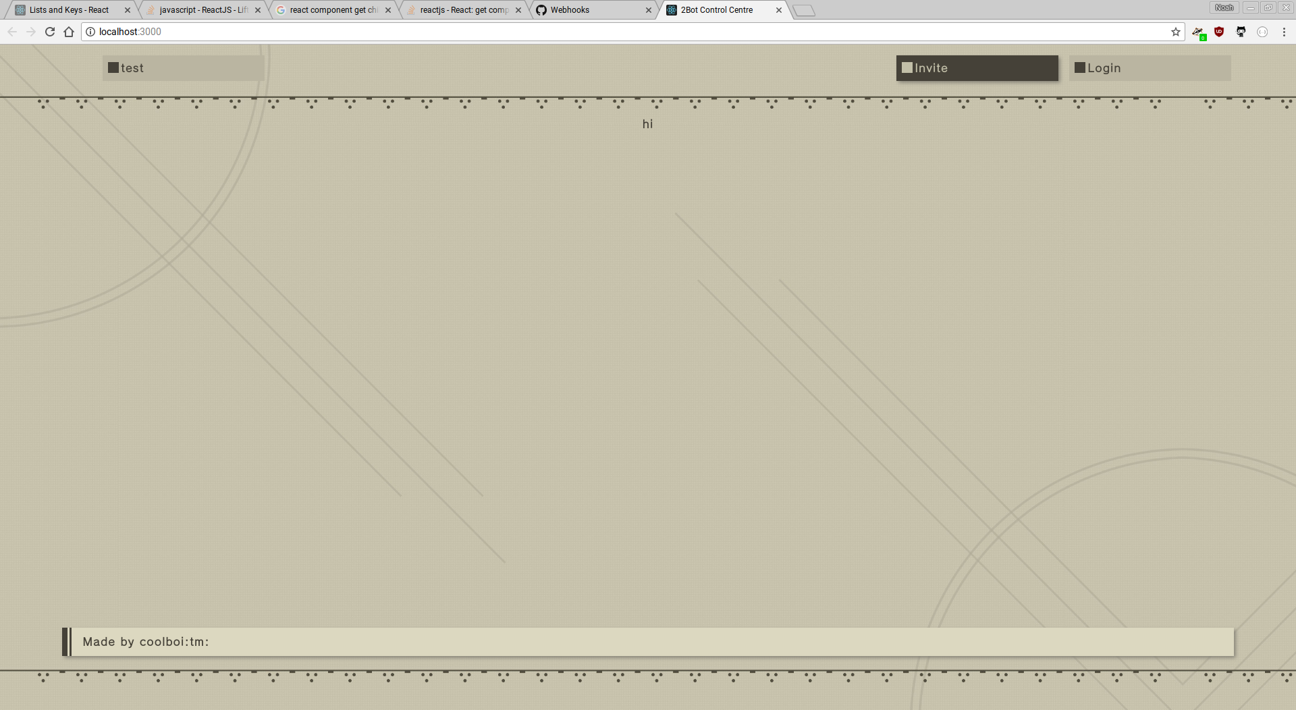Go back to previous page
Viewport: 1296px width, 710px height.
pyautogui.click(x=12, y=32)
